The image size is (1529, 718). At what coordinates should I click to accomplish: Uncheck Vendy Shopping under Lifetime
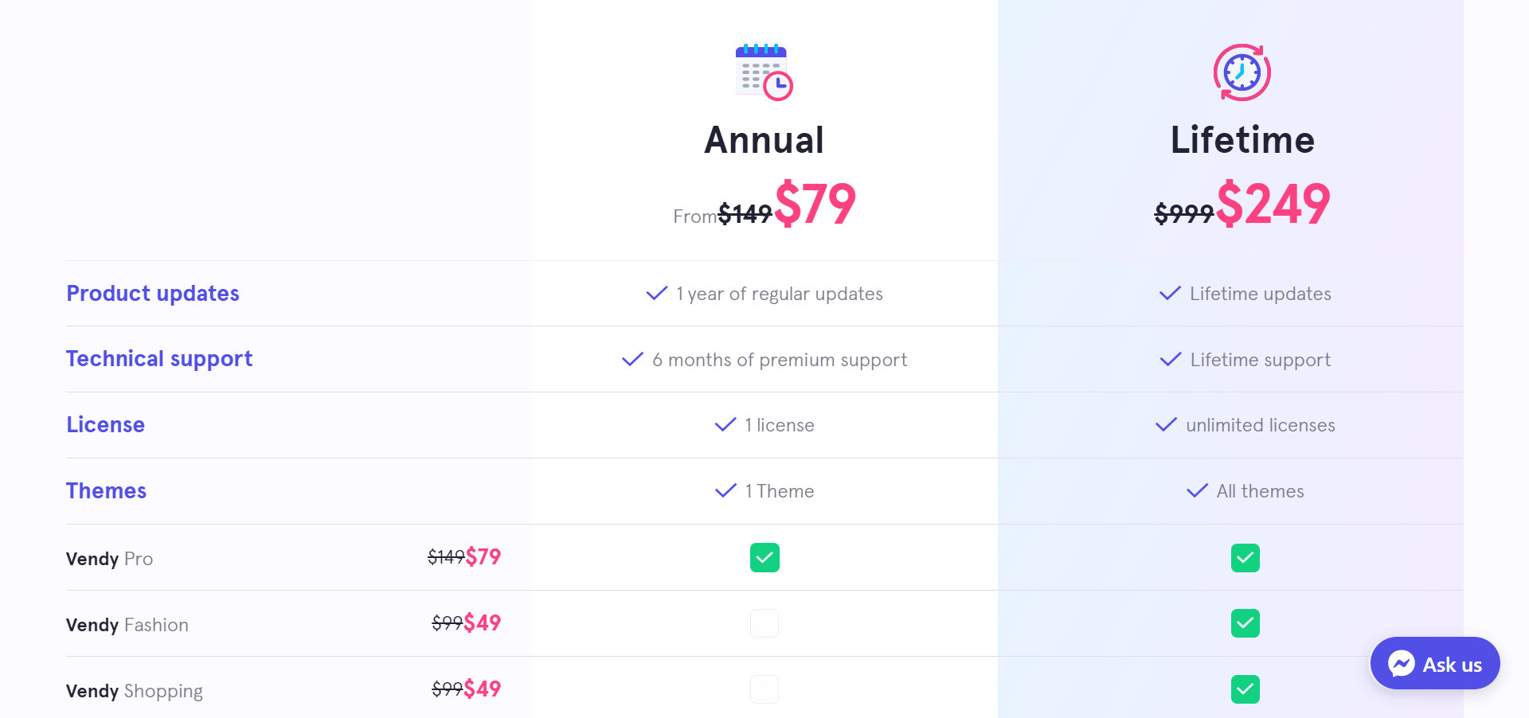[x=1245, y=689]
